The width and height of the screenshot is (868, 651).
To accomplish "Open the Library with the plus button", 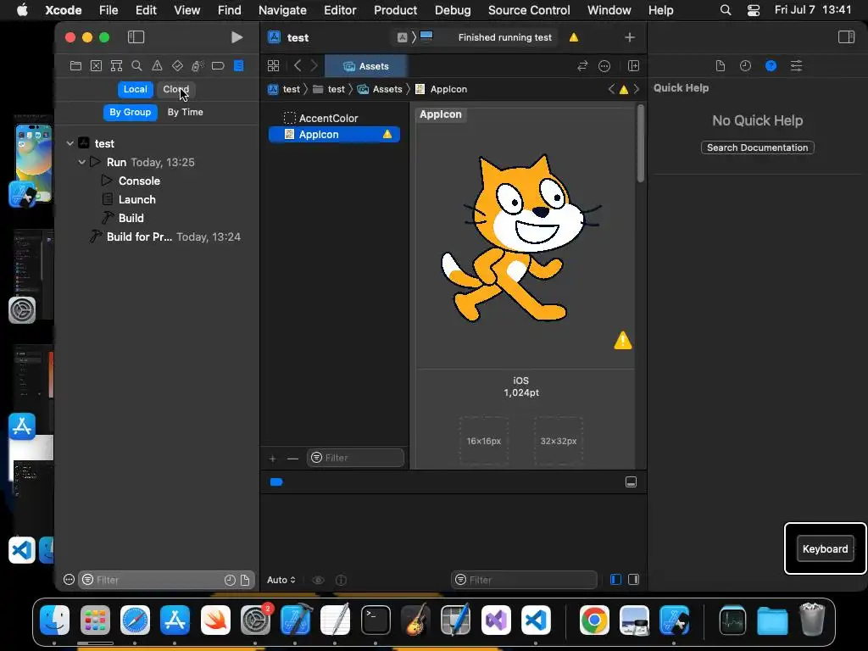I will click(630, 37).
